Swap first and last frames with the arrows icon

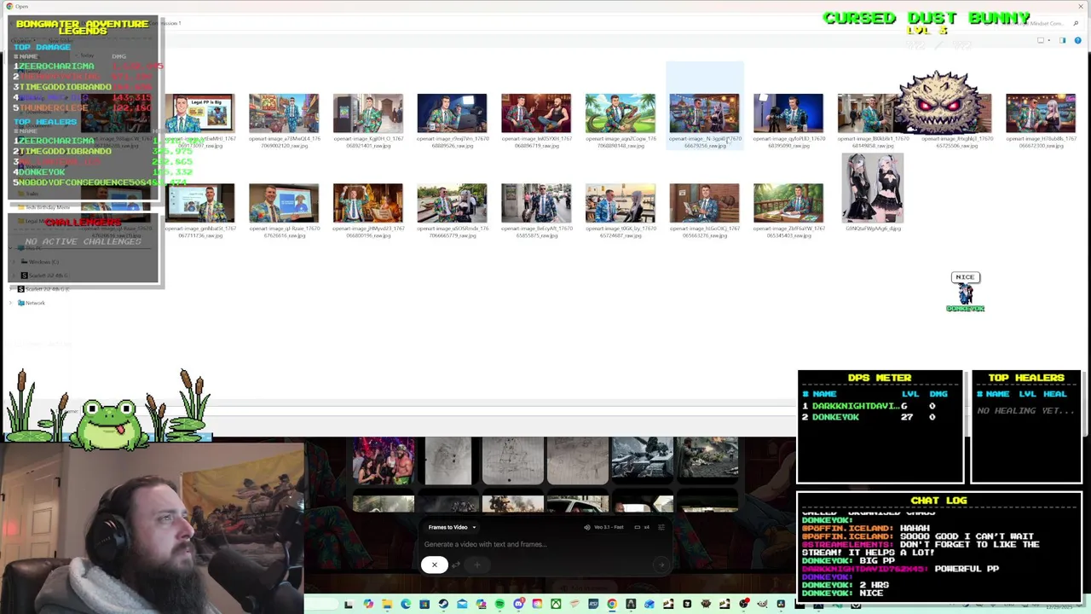[x=456, y=565]
